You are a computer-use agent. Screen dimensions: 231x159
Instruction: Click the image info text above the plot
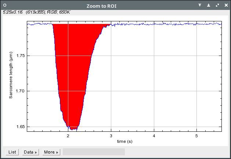click(x=37, y=12)
